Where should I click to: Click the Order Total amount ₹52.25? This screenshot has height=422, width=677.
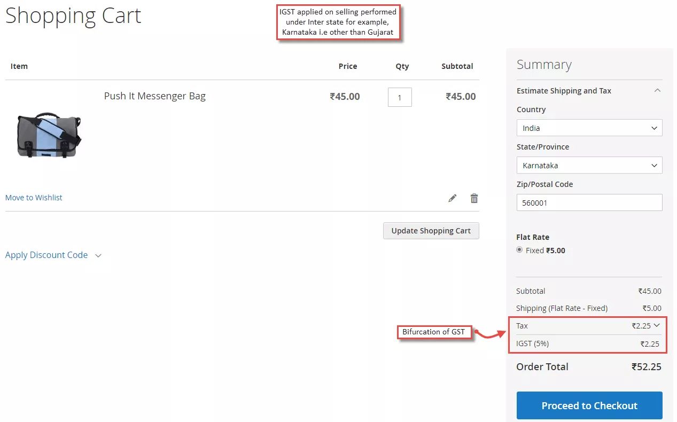(x=646, y=367)
